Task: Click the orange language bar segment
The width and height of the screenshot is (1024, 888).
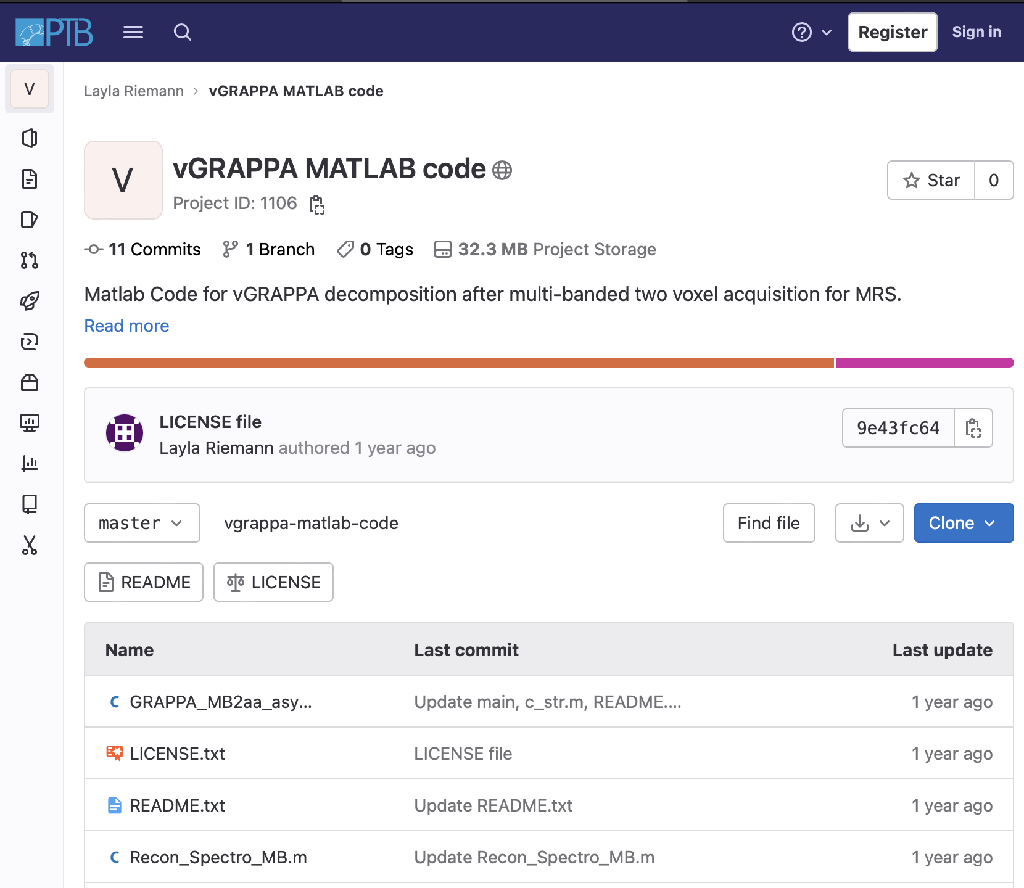Action: pos(458,363)
